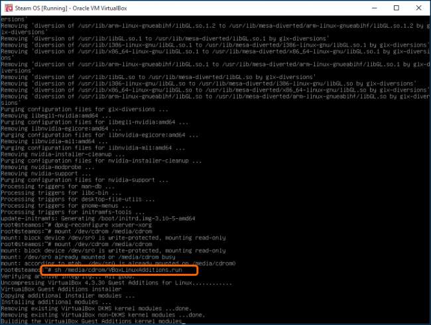Click 'Installing additional modules ...' line
The width and height of the screenshot is (431, 325).
point(56,302)
